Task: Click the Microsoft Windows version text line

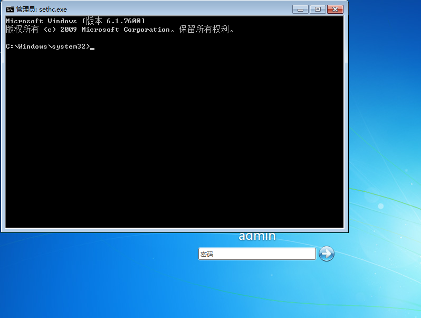Action: 75,21
